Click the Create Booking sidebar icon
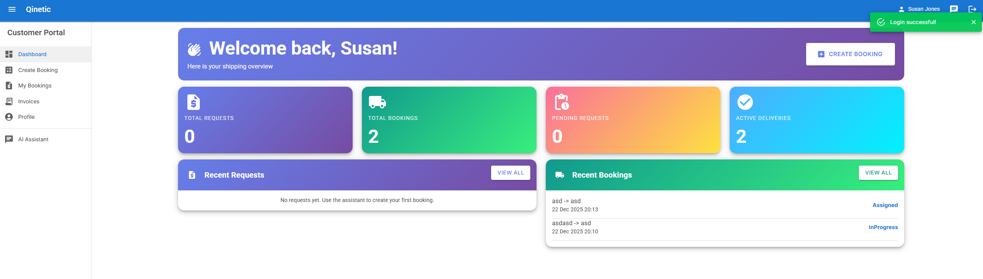This screenshot has height=279, width=983. click(9, 70)
